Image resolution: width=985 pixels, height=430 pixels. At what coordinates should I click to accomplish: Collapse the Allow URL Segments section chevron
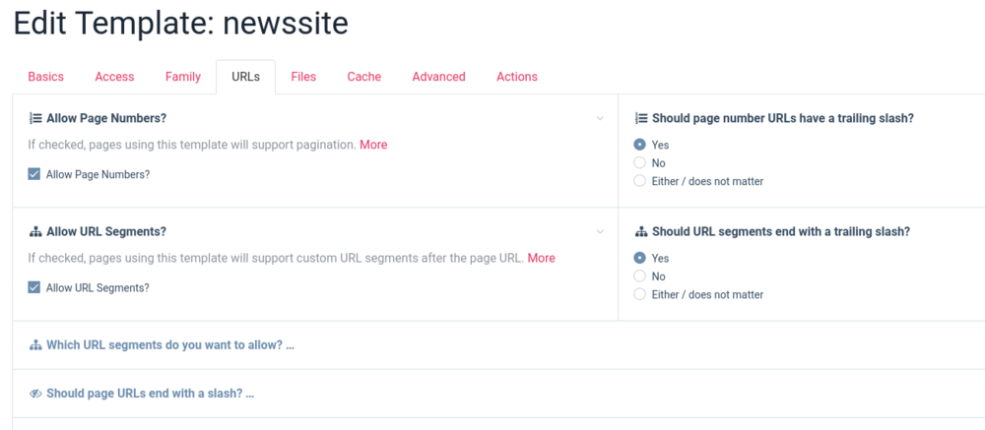point(600,232)
